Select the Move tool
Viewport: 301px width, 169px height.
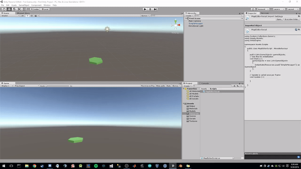[9, 9]
